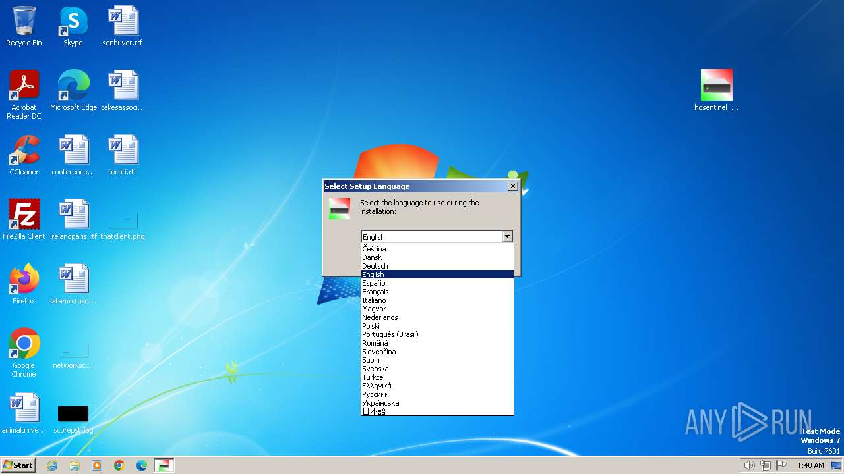Select the takesassoci... document icon
This screenshot has width=844, height=474.
coord(123,91)
